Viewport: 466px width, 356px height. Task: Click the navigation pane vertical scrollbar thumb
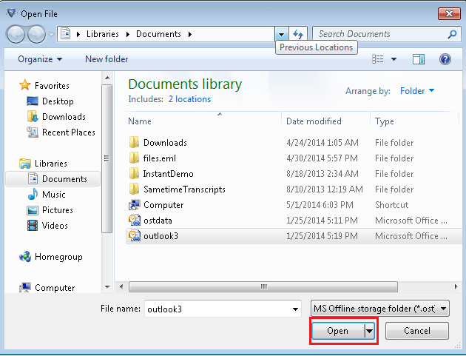pos(107,158)
